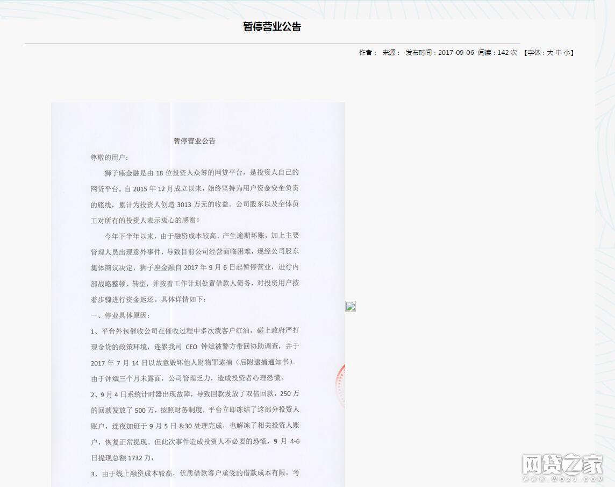Click the 作者 label
615x487 pixels.
[368, 53]
